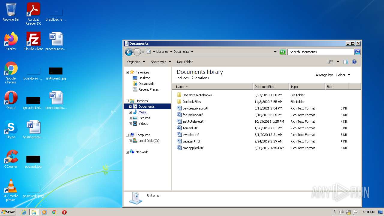Collapse the Libraries tree section
The image size is (384, 216).
pos(127,101)
